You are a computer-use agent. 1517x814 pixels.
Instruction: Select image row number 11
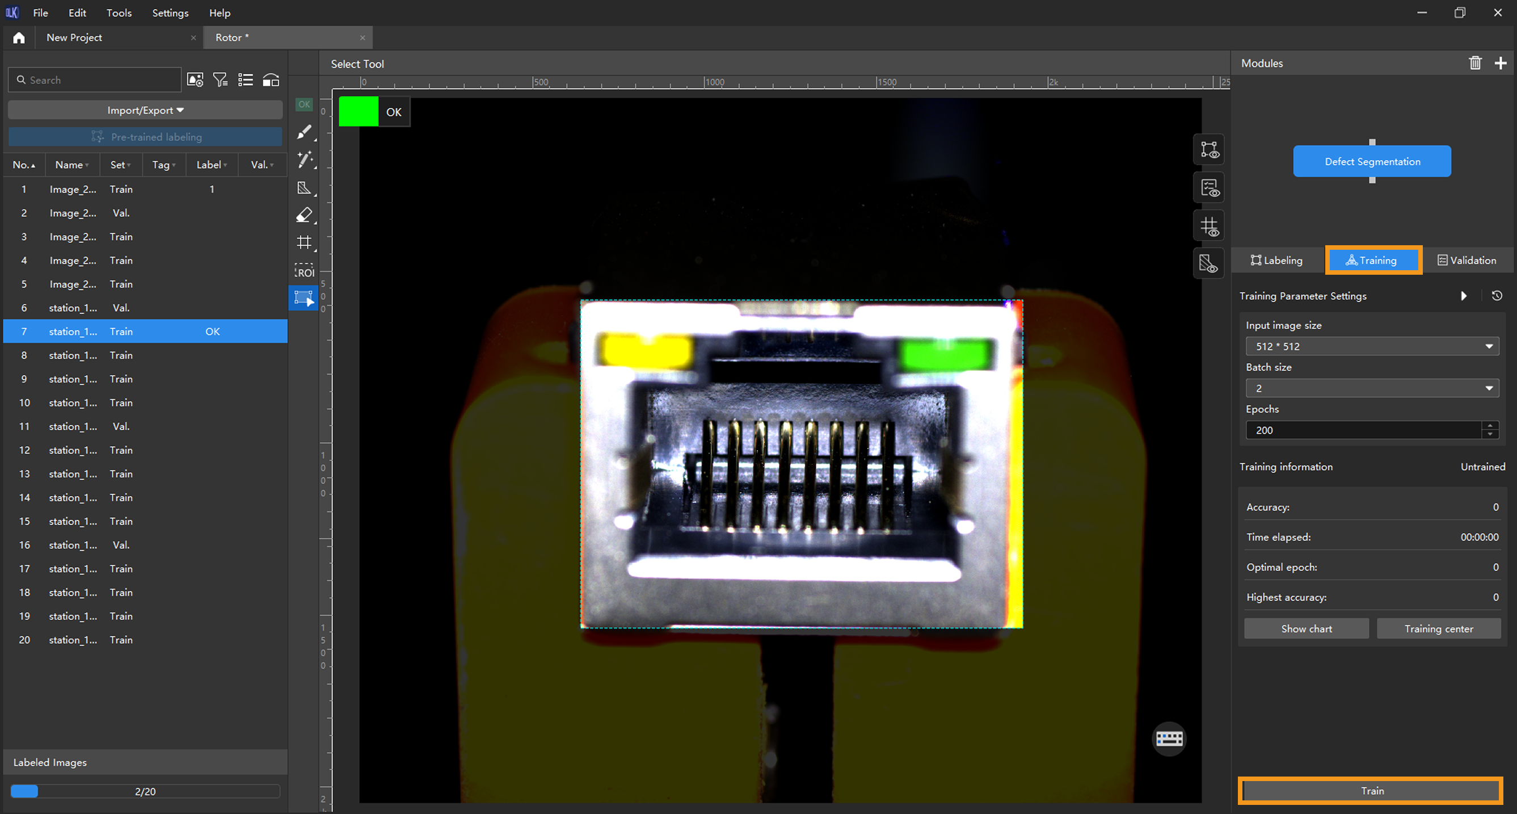click(145, 426)
